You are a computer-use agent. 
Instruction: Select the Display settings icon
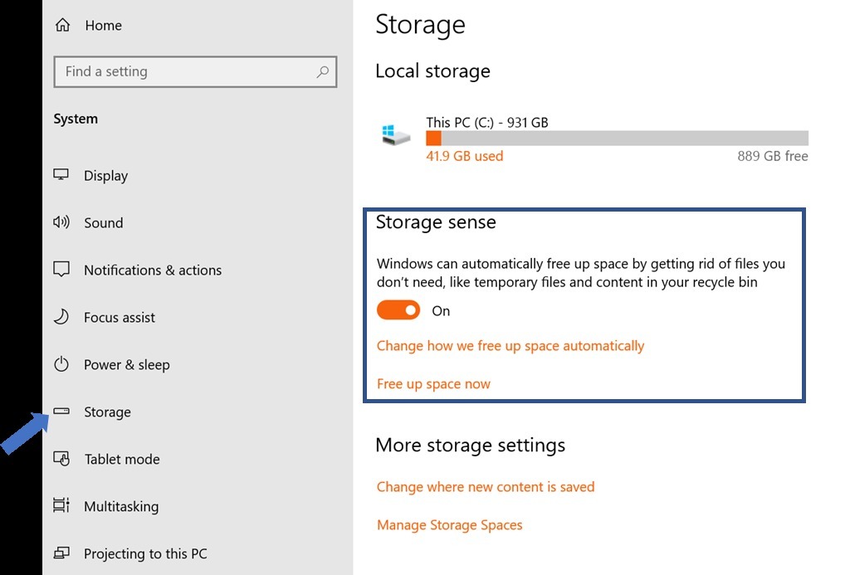[61, 175]
